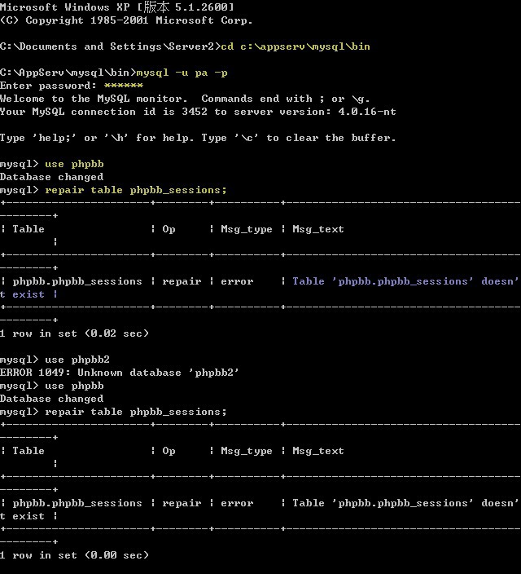Click Msg_type header in the first result

(x=247, y=229)
